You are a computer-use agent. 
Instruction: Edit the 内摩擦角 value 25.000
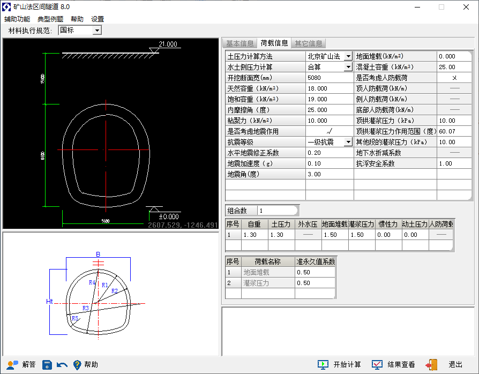pyautogui.click(x=330, y=110)
